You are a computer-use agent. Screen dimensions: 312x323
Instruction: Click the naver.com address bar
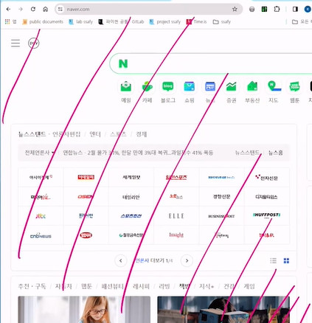148,10
